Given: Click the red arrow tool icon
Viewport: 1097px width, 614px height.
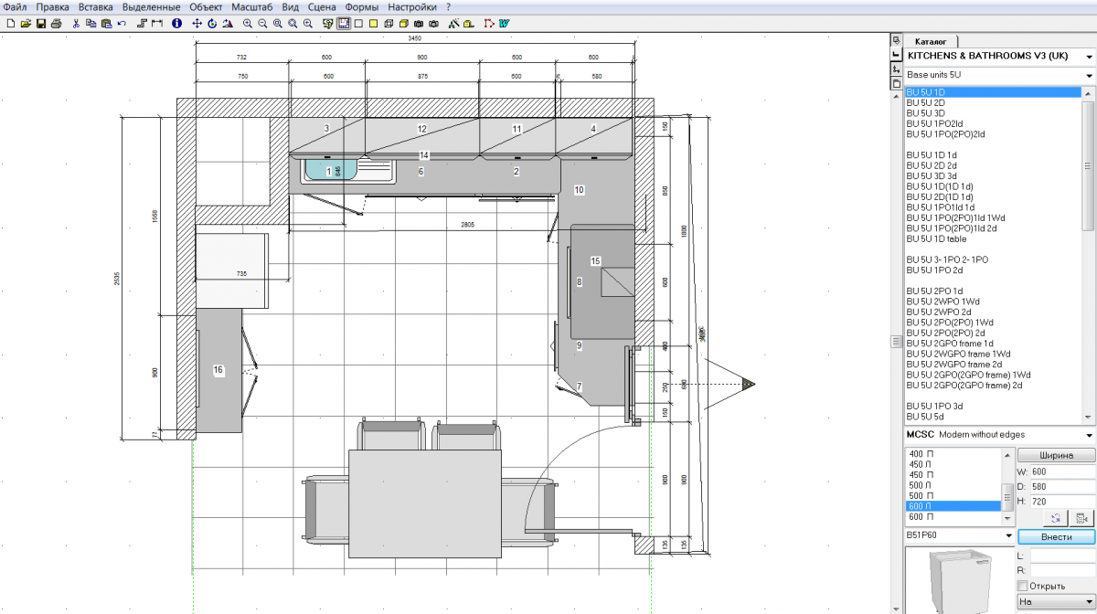Looking at the screenshot, I should [489, 23].
